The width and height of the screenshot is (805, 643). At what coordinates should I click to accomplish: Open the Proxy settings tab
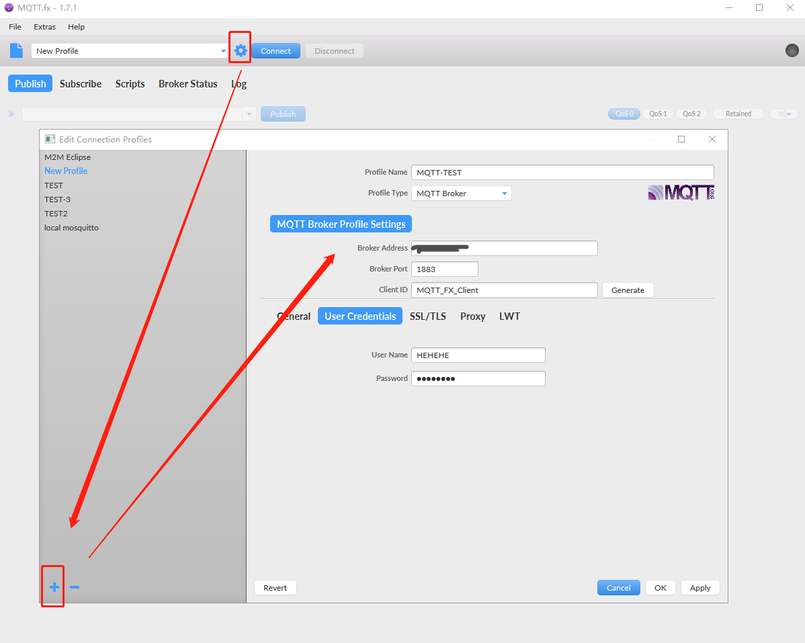coord(473,316)
